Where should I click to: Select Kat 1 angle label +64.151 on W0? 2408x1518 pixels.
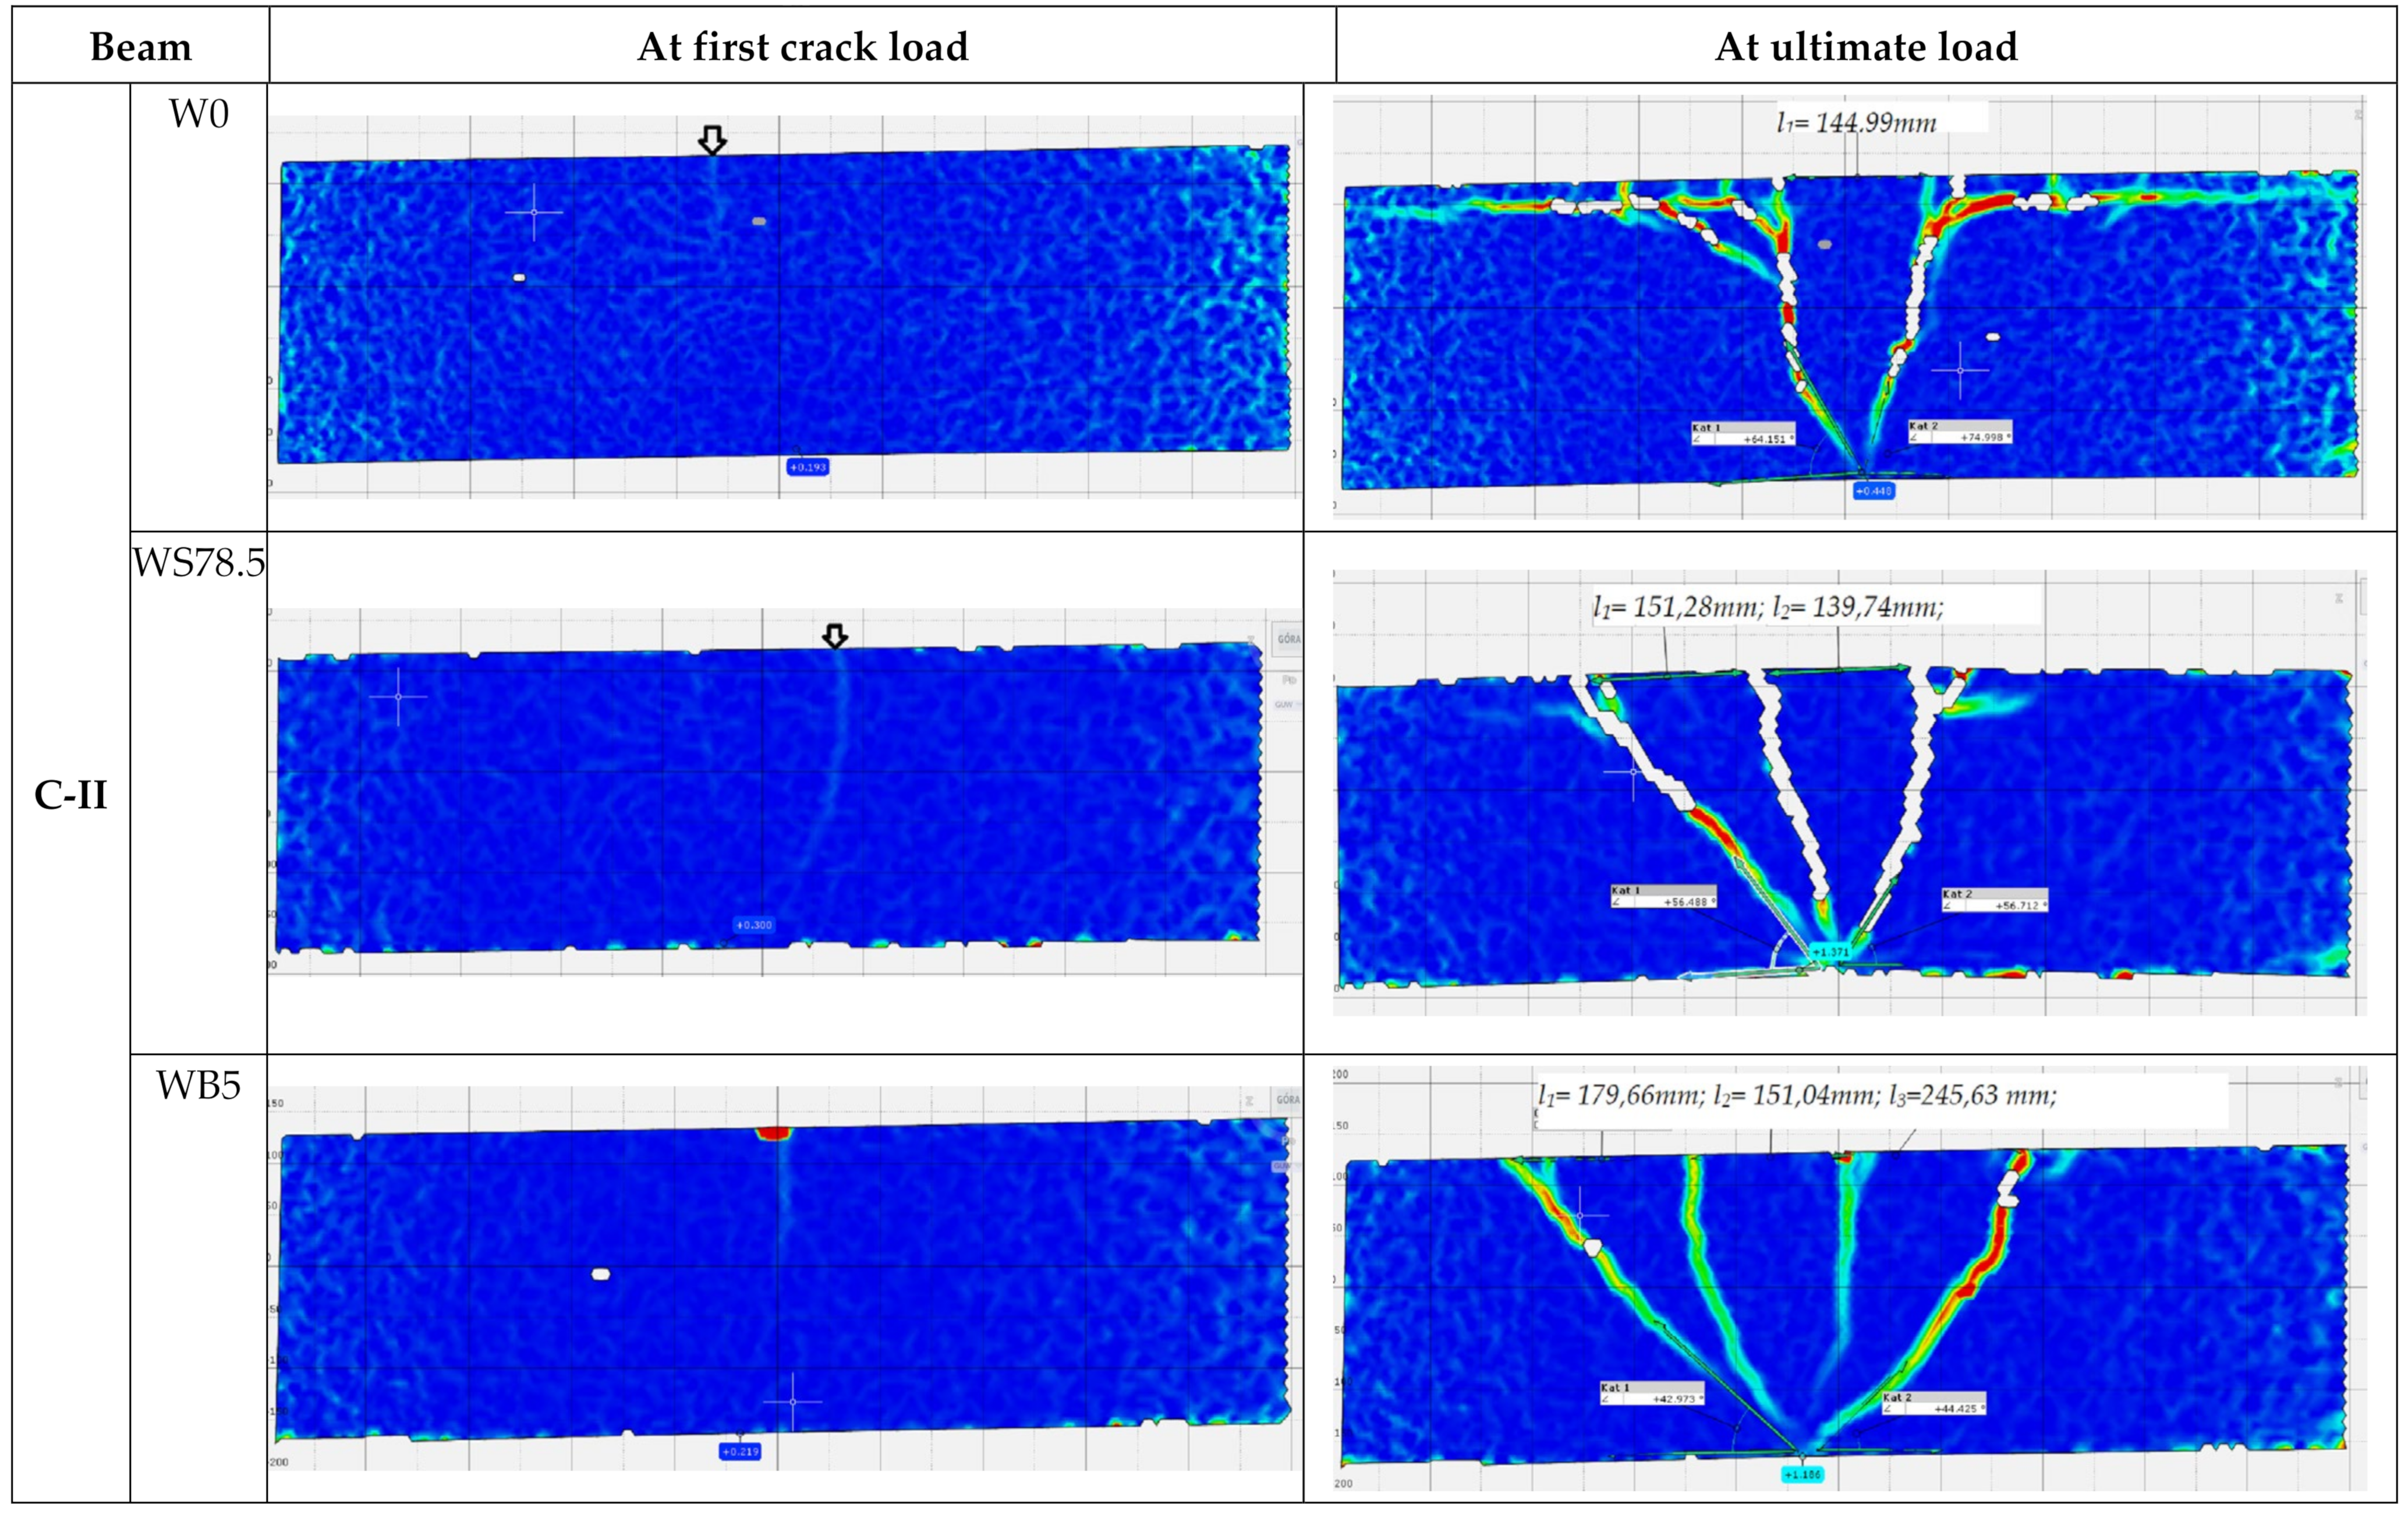click(1743, 434)
